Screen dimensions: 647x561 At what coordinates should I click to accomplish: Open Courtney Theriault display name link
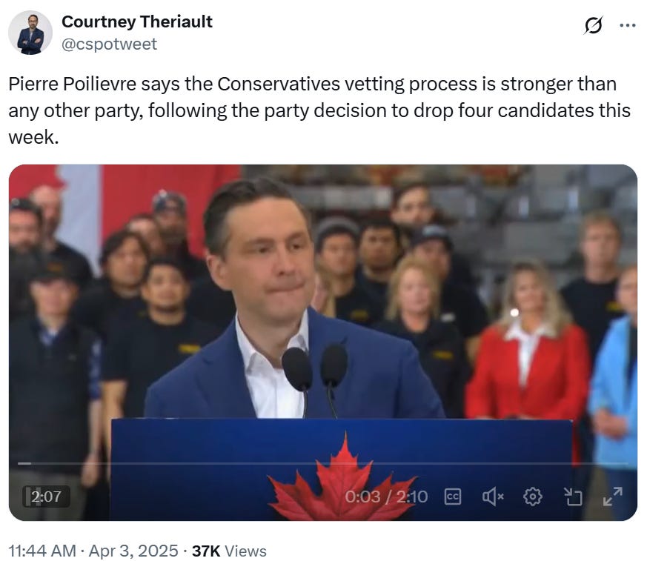click(x=137, y=22)
